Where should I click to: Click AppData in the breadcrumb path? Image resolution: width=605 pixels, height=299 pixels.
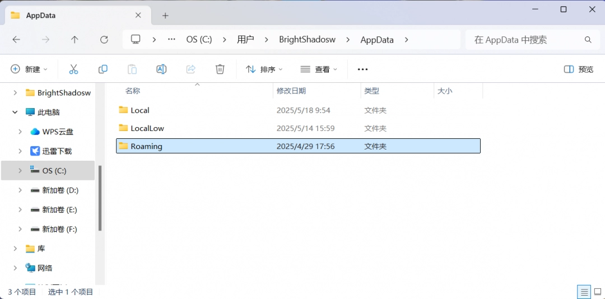(x=377, y=39)
